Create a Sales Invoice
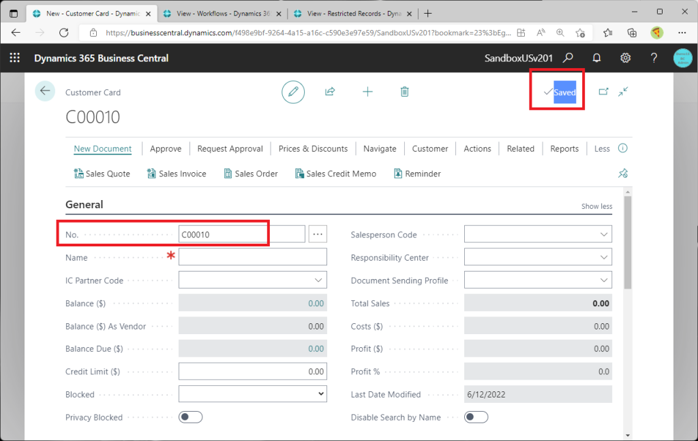Image resolution: width=698 pixels, height=441 pixels. [177, 174]
